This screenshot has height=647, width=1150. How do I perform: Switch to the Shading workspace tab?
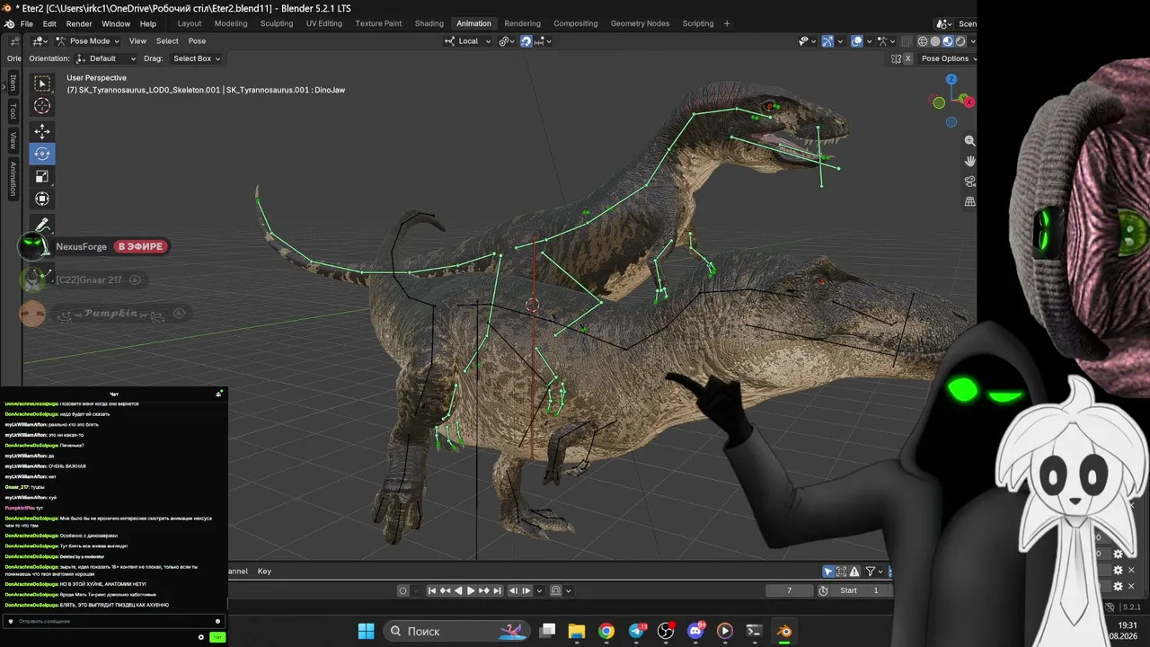[x=429, y=23]
